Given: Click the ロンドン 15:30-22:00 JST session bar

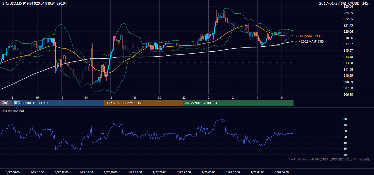Looking at the screenshot, I should click(144, 103).
